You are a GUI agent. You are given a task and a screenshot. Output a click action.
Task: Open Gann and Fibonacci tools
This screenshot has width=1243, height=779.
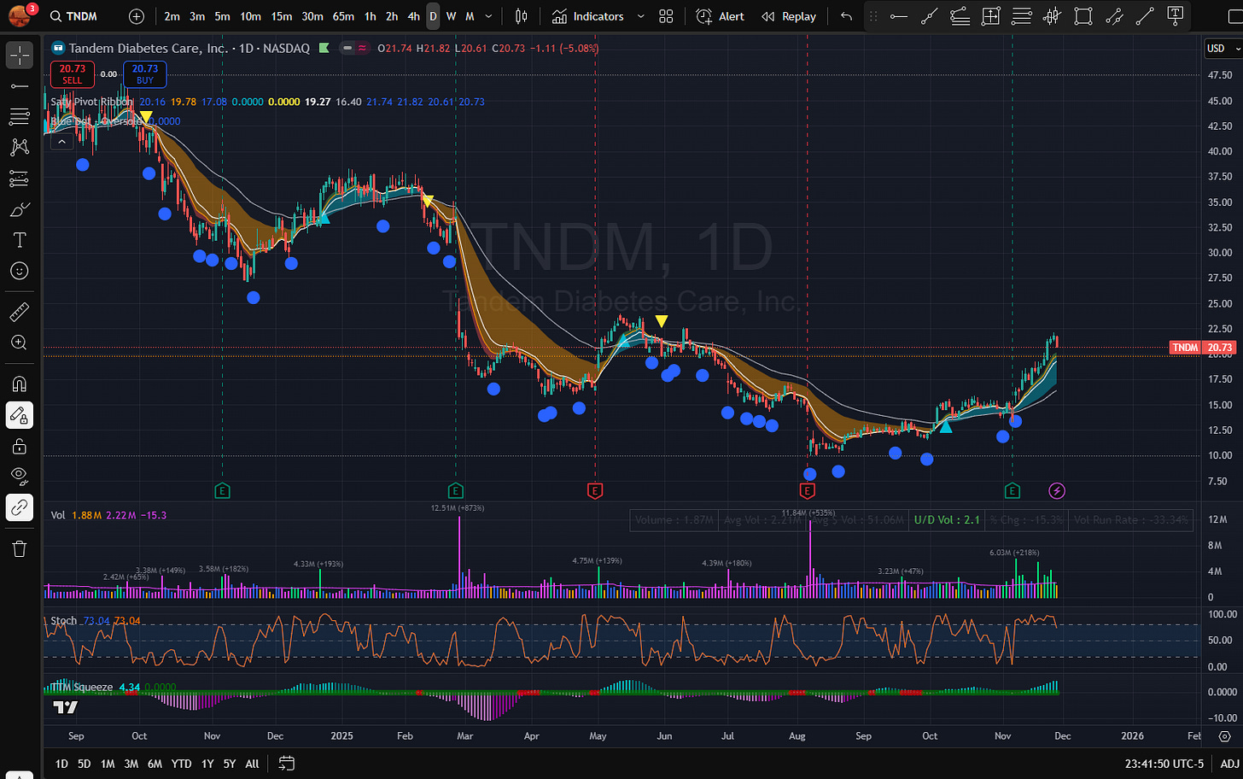coord(19,117)
